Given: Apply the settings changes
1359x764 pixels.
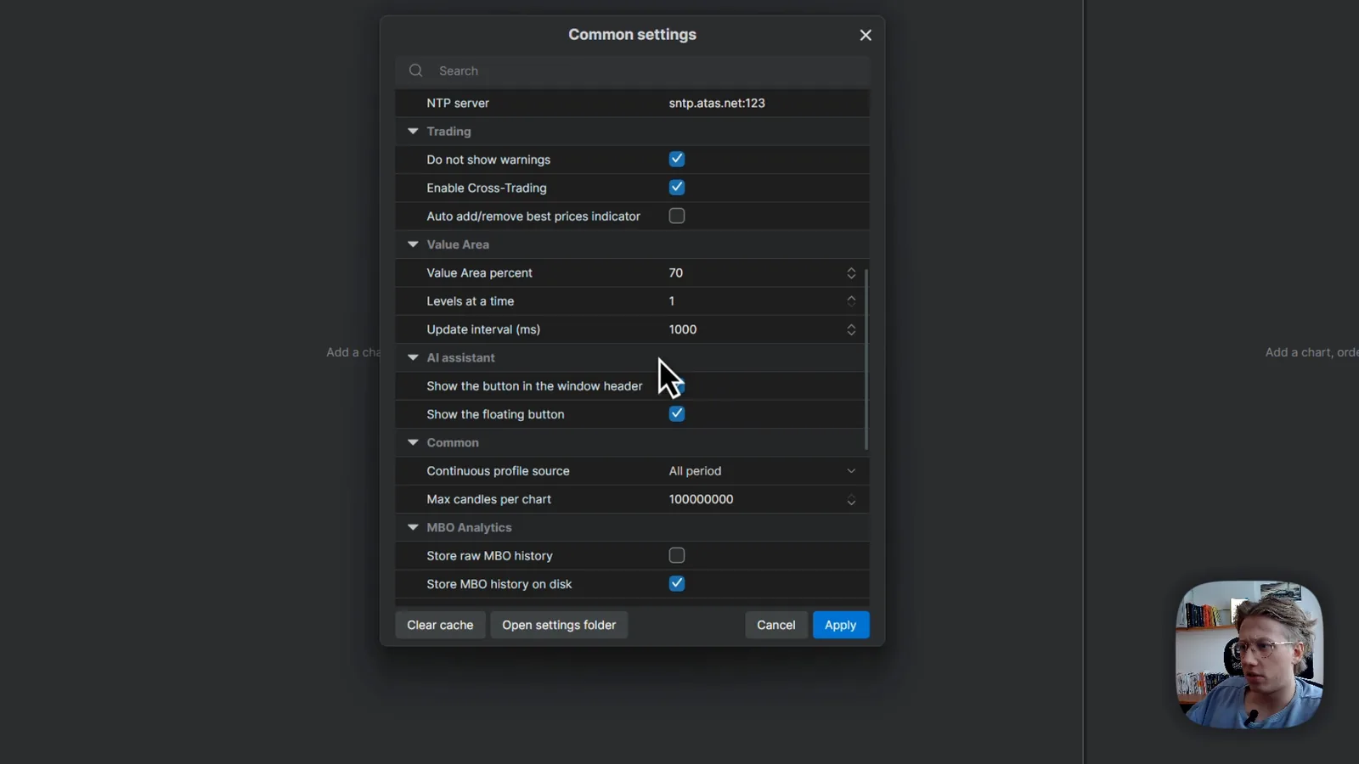Looking at the screenshot, I should coord(841,625).
